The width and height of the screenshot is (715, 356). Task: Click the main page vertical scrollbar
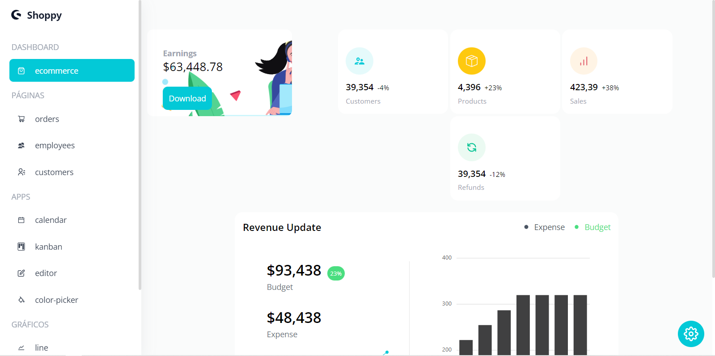(713, 138)
